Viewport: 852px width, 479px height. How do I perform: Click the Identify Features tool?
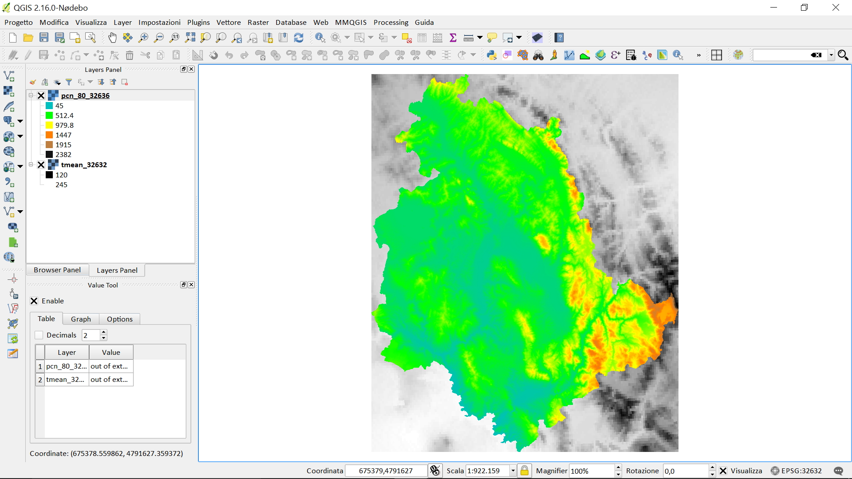320,38
